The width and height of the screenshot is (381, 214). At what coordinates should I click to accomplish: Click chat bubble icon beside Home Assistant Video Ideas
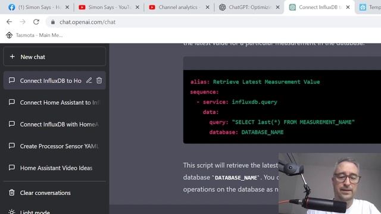tap(12, 168)
